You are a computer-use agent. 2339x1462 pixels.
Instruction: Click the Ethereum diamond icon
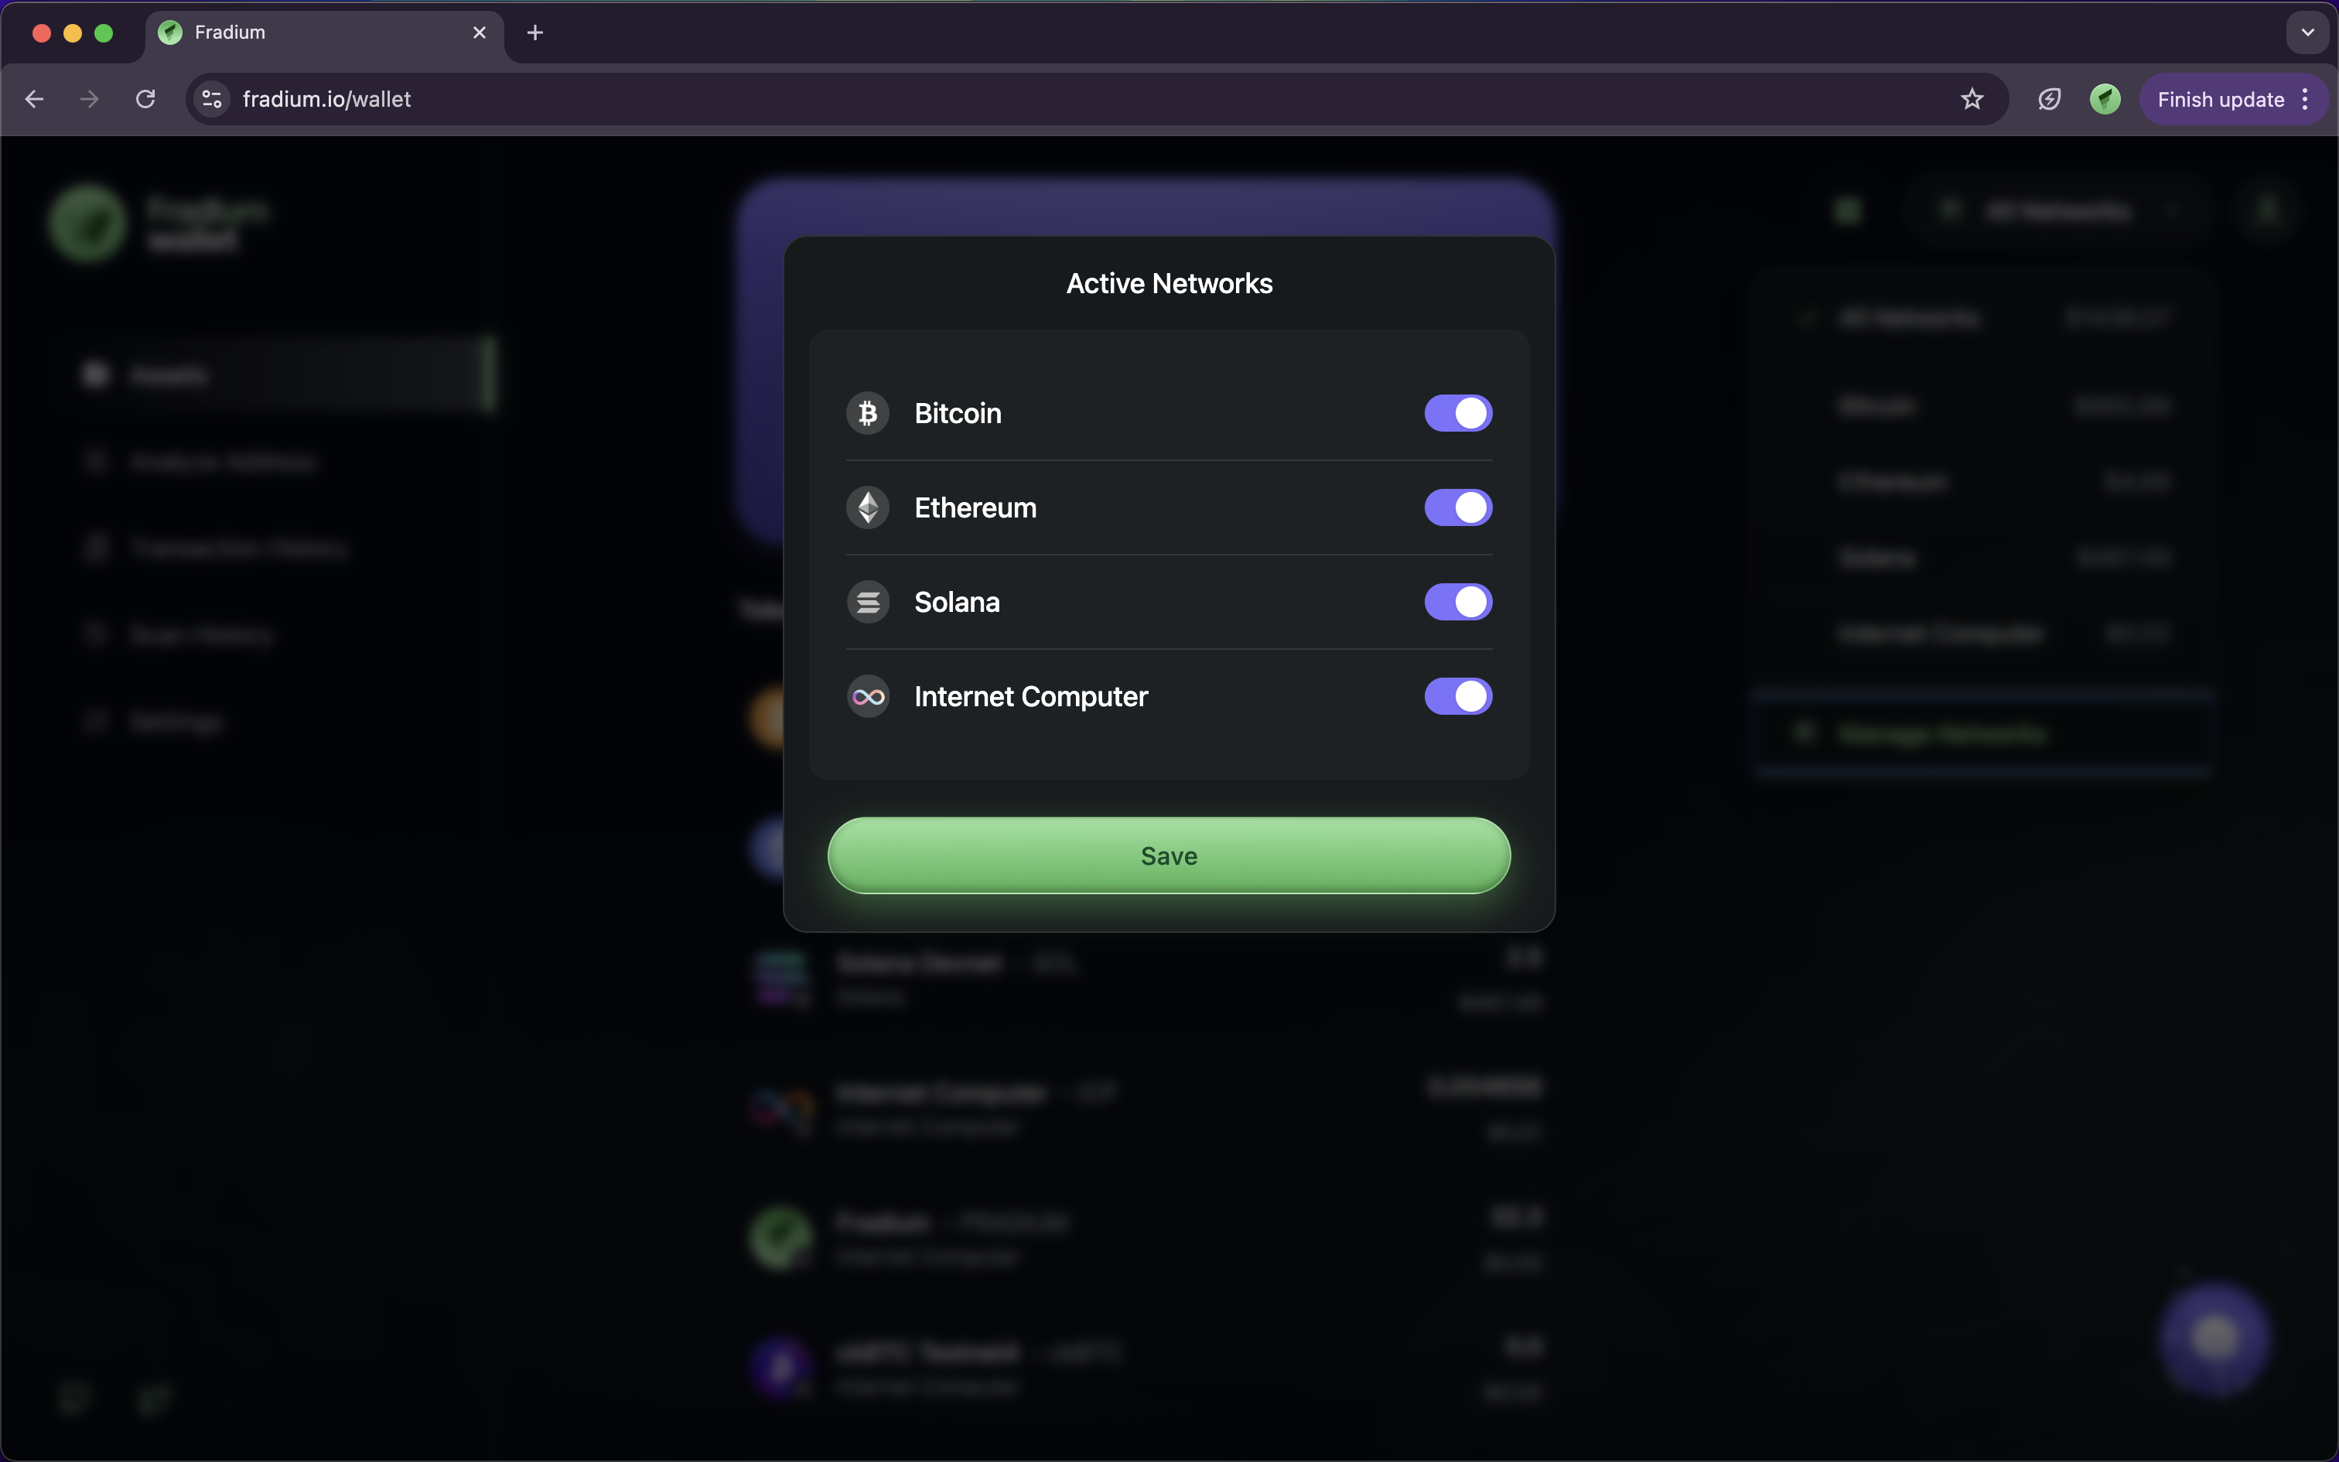[867, 507]
